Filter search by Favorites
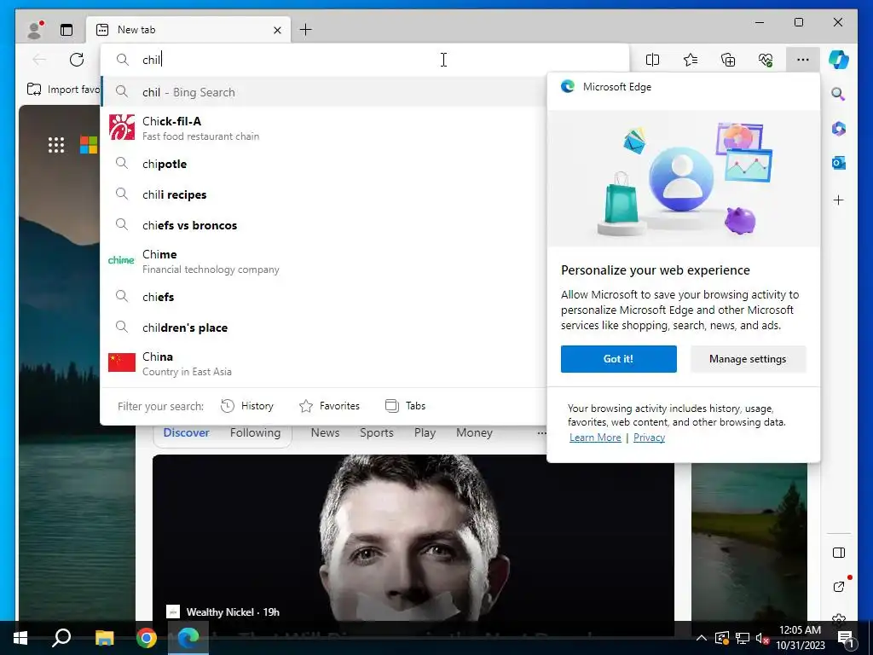Screen dimensions: 873x655 [330, 406]
